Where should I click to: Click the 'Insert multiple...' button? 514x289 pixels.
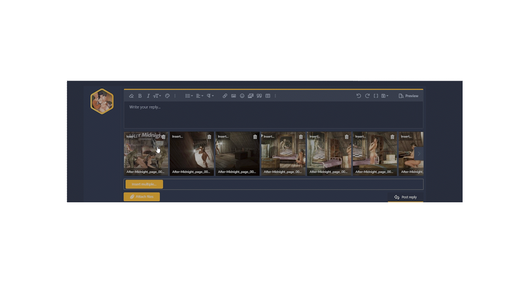[x=144, y=184]
